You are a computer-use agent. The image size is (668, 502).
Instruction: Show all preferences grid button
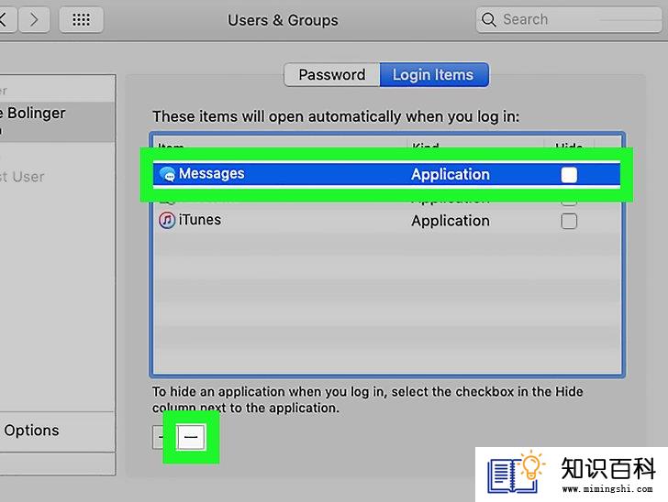81,19
